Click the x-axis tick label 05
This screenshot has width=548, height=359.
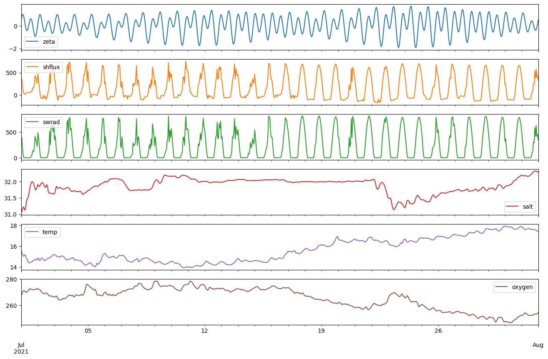pos(88,331)
